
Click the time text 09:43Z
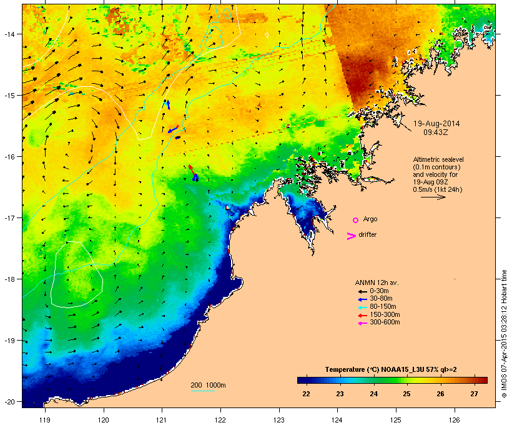(x=436, y=132)
